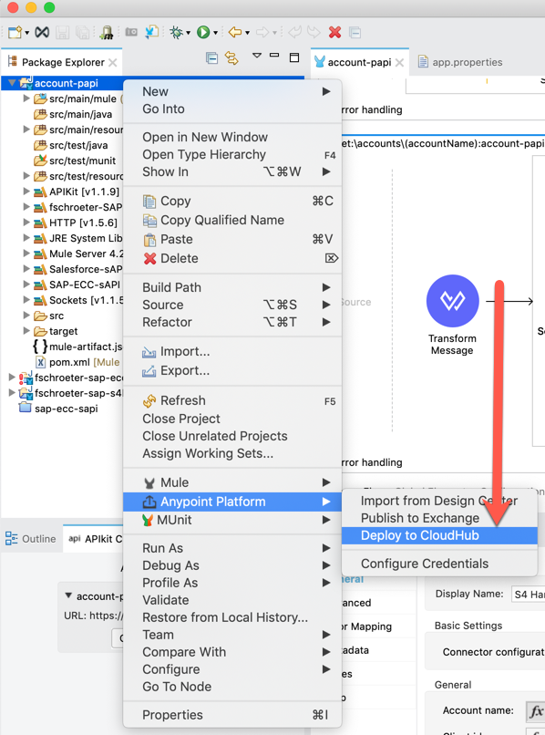Screen dimensions: 545x735
Task: Click the New wizard toolbar icon
Action: tap(15, 32)
